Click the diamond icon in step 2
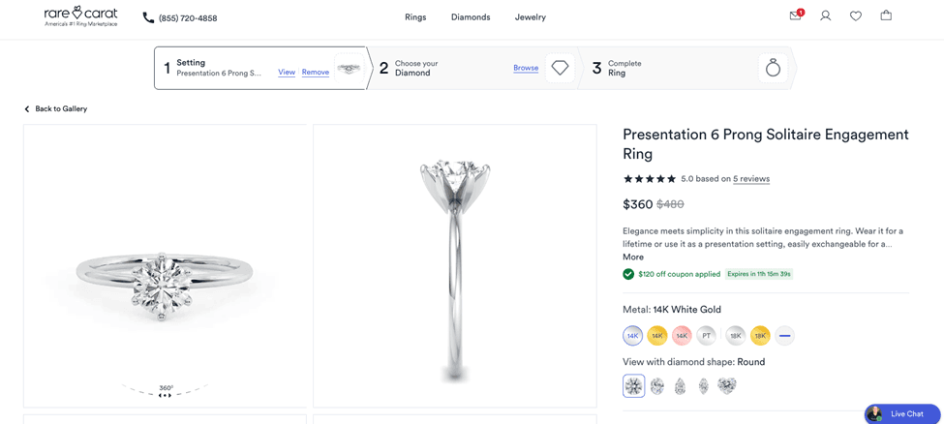The height and width of the screenshot is (424, 944). coord(560,68)
